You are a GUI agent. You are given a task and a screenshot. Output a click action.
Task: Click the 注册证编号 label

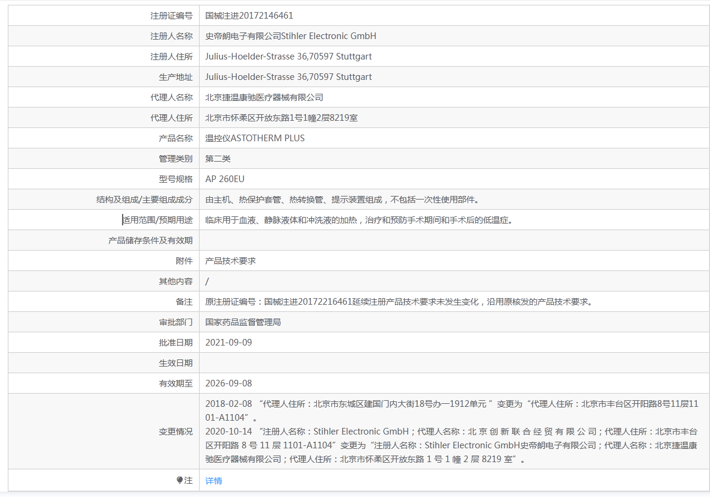pos(171,16)
